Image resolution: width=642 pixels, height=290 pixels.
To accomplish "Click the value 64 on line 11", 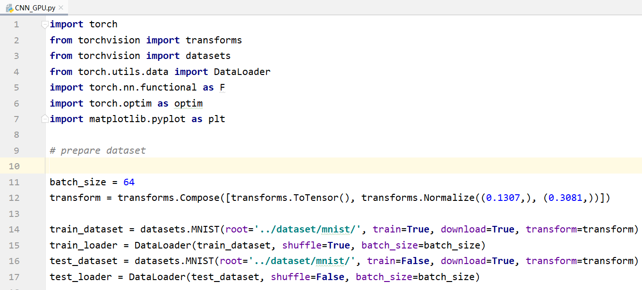I will 129,182.
